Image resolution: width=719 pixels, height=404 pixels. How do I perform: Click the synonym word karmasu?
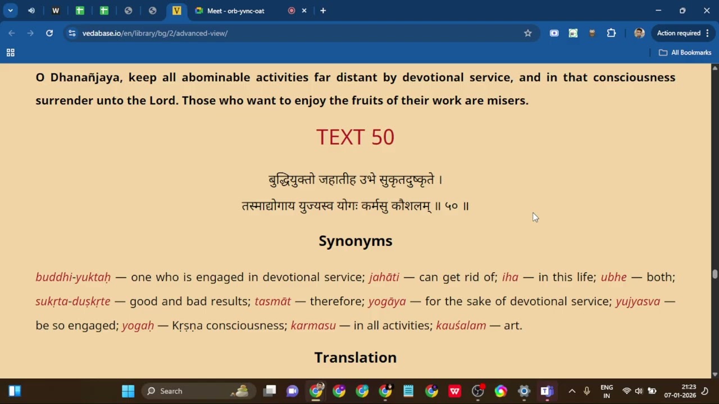click(x=313, y=325)
